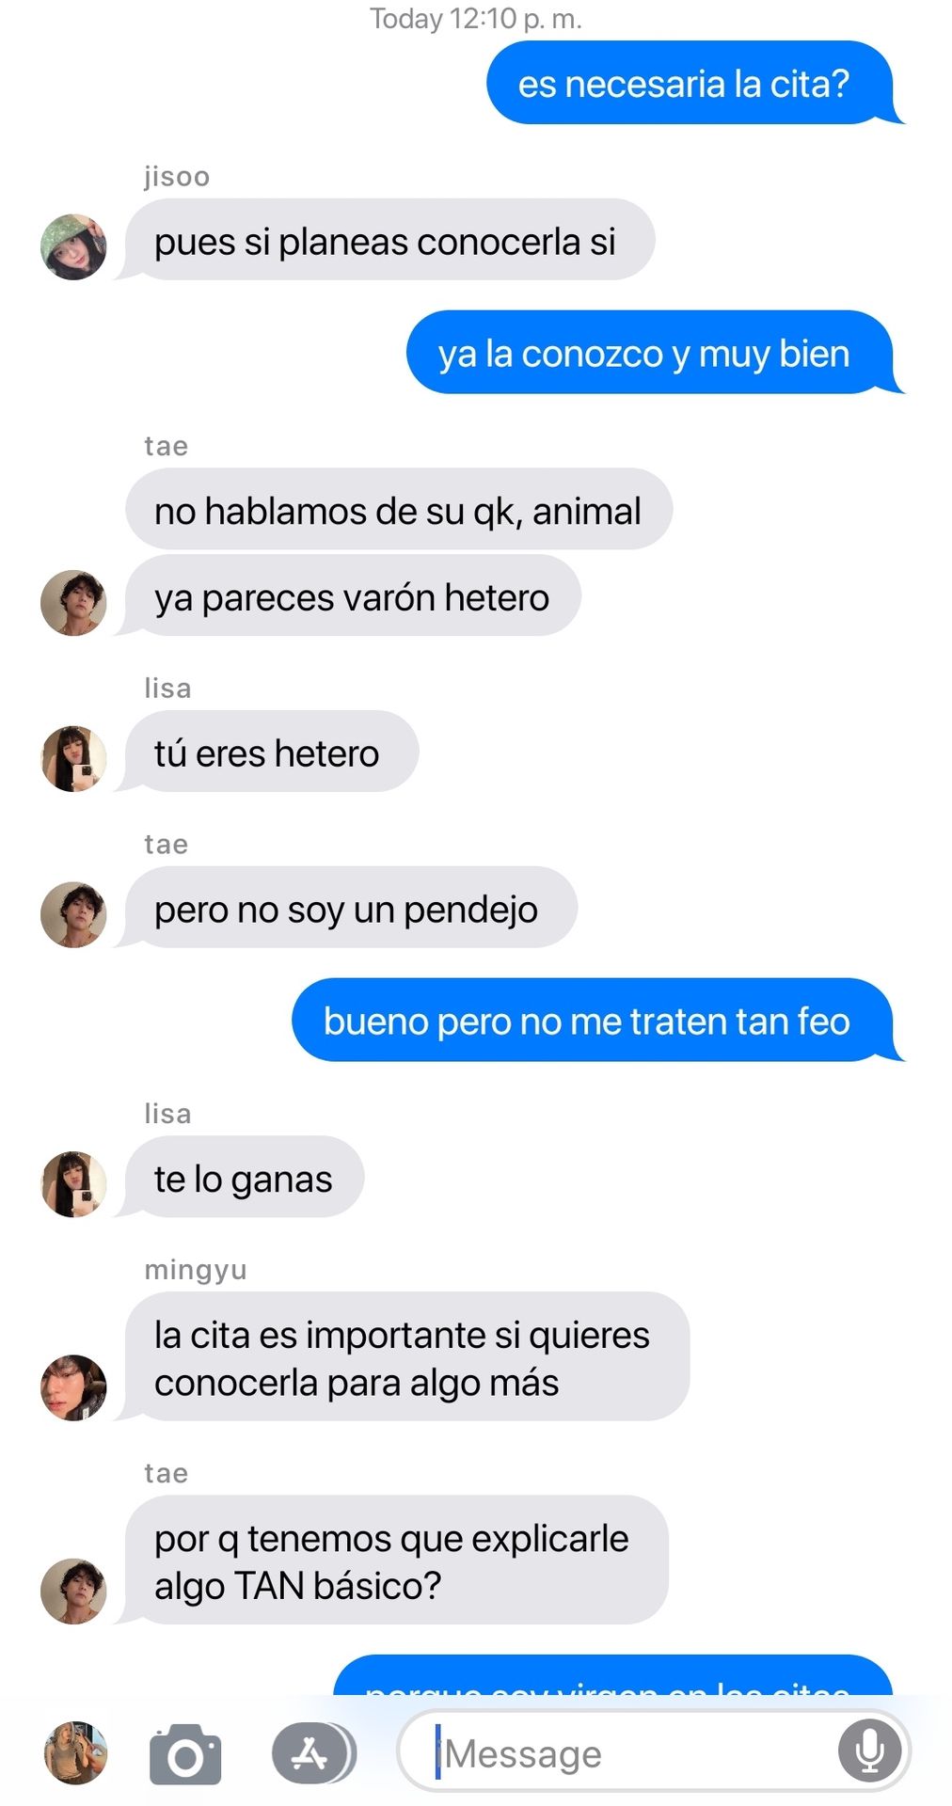Tap lisa's avatar next to 'tú eres hetero'

(73, 758)
